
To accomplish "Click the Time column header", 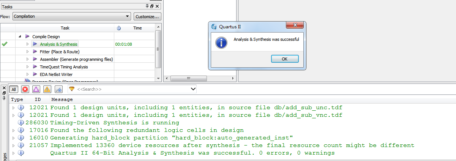I will [x=137, y=28].
